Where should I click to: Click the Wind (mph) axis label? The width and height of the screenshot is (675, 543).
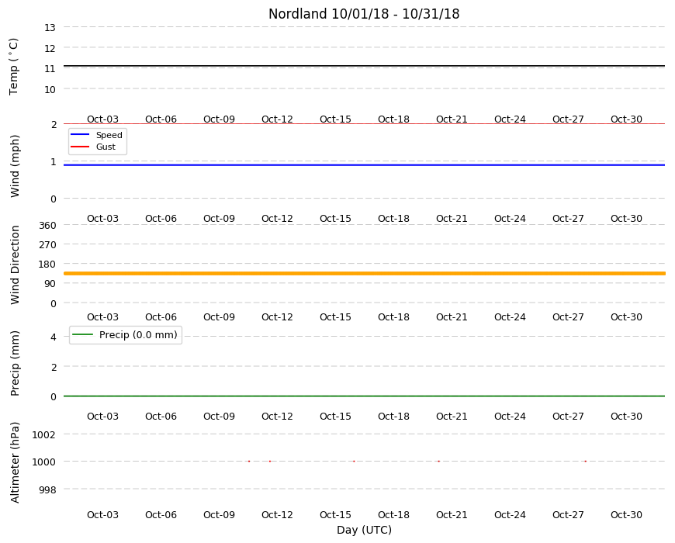(x=15, y=166)
